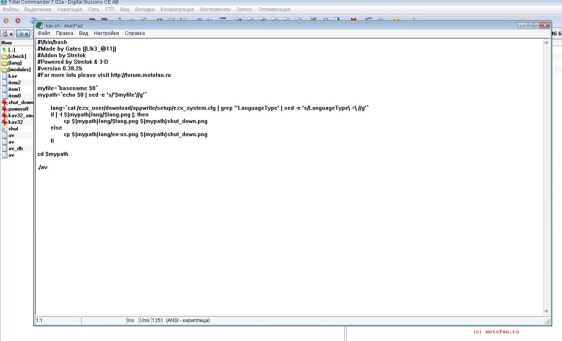Place cursor on the #Addon by Strelok line

[62, 55]
